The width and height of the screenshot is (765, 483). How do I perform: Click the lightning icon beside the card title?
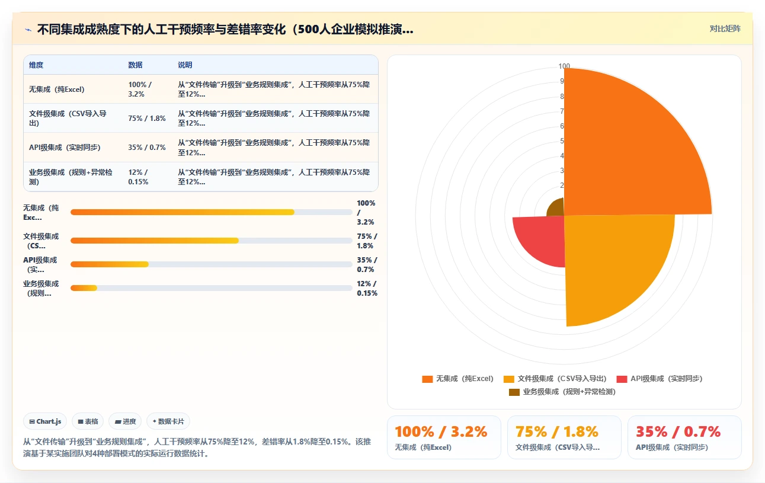coord(28,30)
